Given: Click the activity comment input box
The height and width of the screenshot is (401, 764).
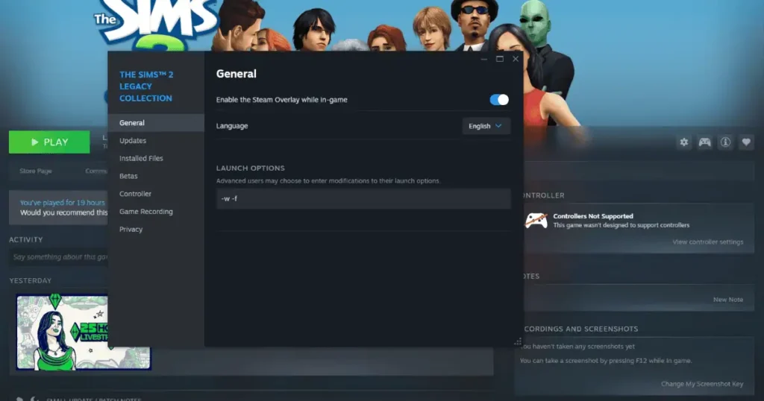Looking at the screenshot, I should pyautogui.click(x=58, y=257).
